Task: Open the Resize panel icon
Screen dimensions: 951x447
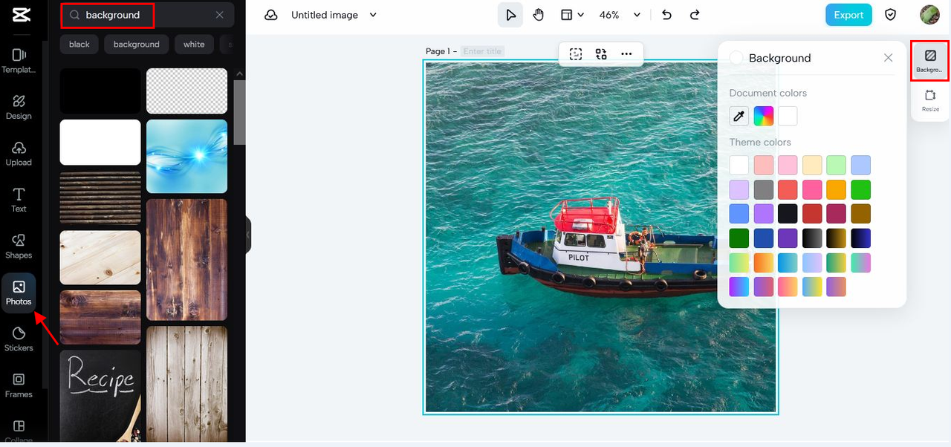Action: point(930,99)
